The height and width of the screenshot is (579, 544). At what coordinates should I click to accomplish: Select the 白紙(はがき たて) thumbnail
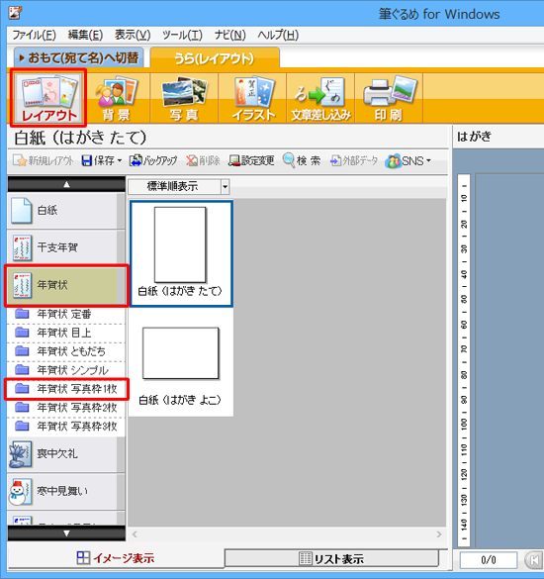pos(181,253)
